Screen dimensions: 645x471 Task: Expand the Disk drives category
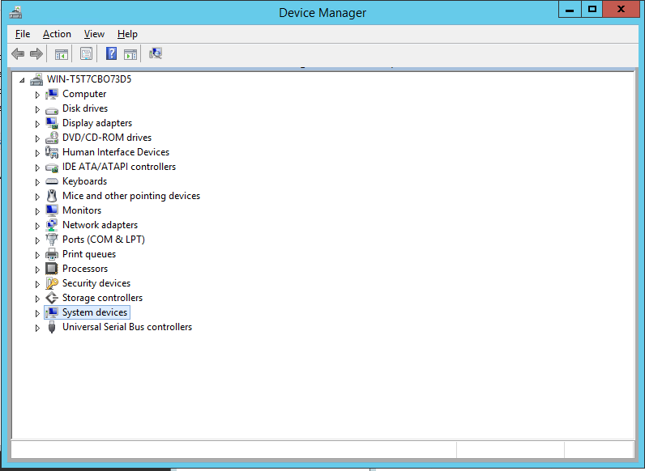[37, 110]
